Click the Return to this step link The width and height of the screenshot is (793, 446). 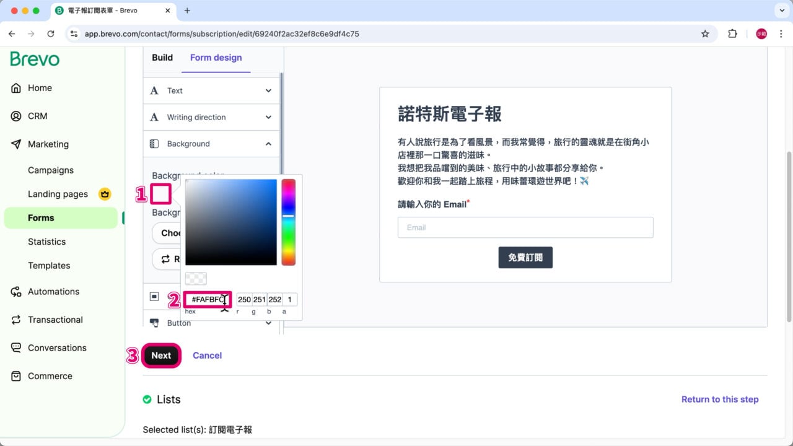(x=720, y=399)
